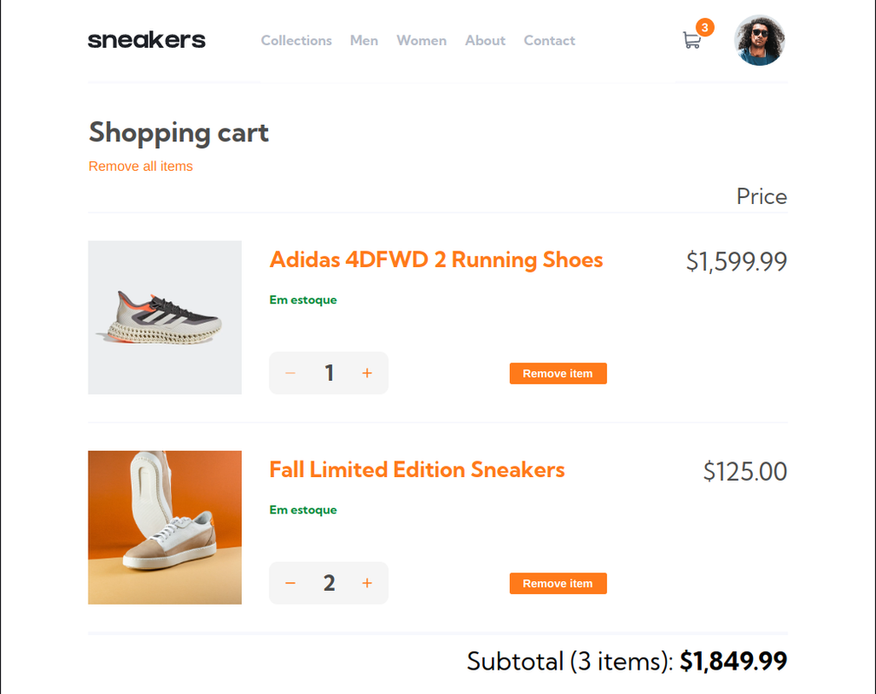
Task: Click the user profile avatar
Action: 760,40
